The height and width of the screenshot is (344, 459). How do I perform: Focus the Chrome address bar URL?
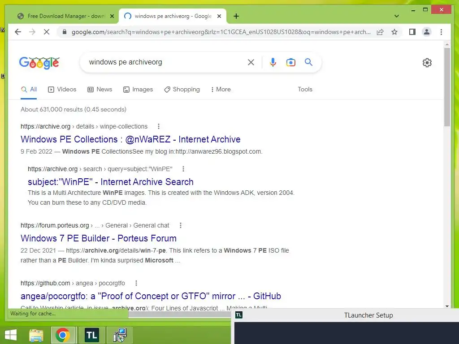tap(221, 32)
